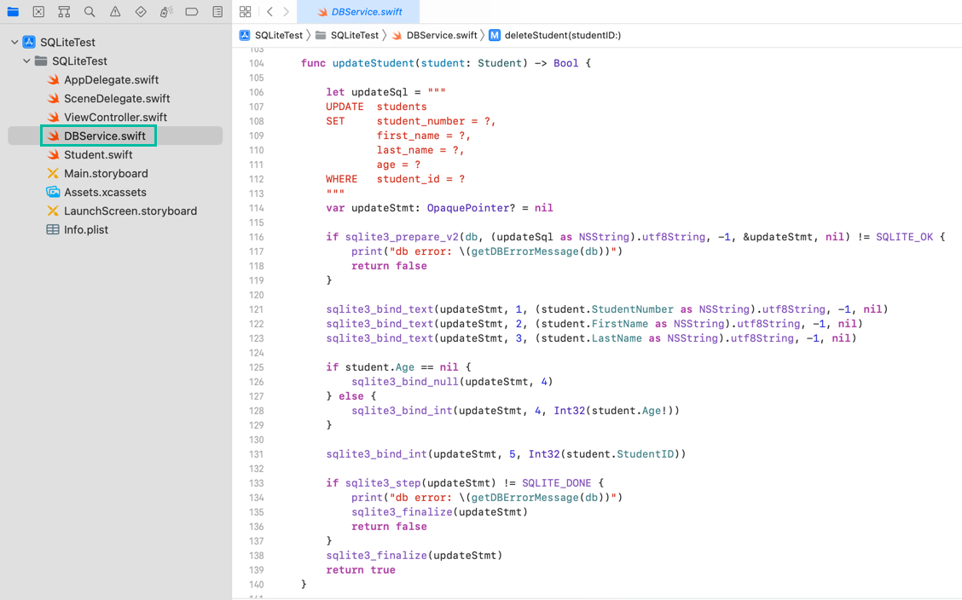This screenshot has width=962, height=600.
Task: Click the Bool return type on line 104
Action: point(565,63)
